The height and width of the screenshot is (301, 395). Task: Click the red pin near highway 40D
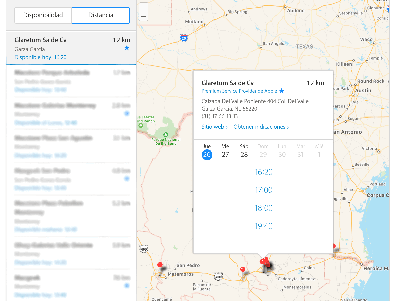[x=243, y=269]
